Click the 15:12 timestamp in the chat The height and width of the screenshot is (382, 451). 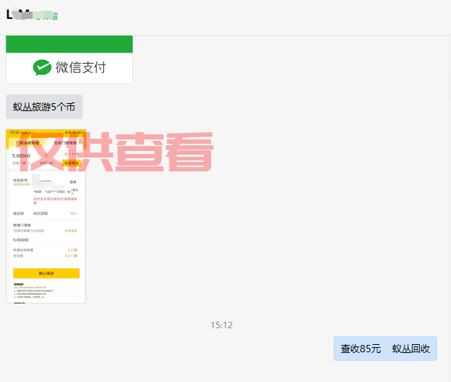(x=222, y=325)
